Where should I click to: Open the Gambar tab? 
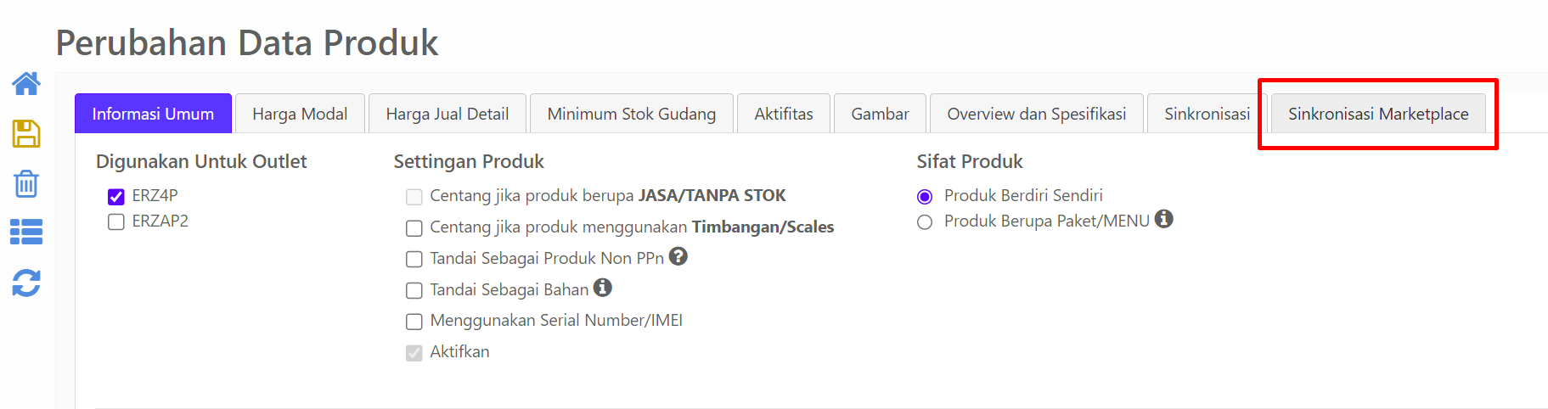(x=880, y=114)
